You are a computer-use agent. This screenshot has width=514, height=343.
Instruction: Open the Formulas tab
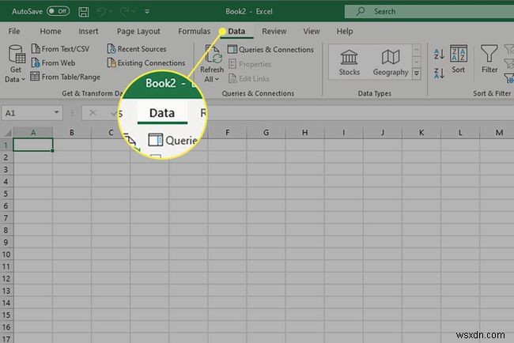click(195, 32)
